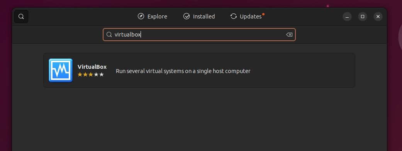Select the VirtualBox description text
402x151 pixels.
pos(183,71)
